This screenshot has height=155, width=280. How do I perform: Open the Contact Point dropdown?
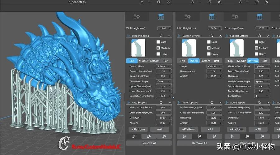pos(262,96)
